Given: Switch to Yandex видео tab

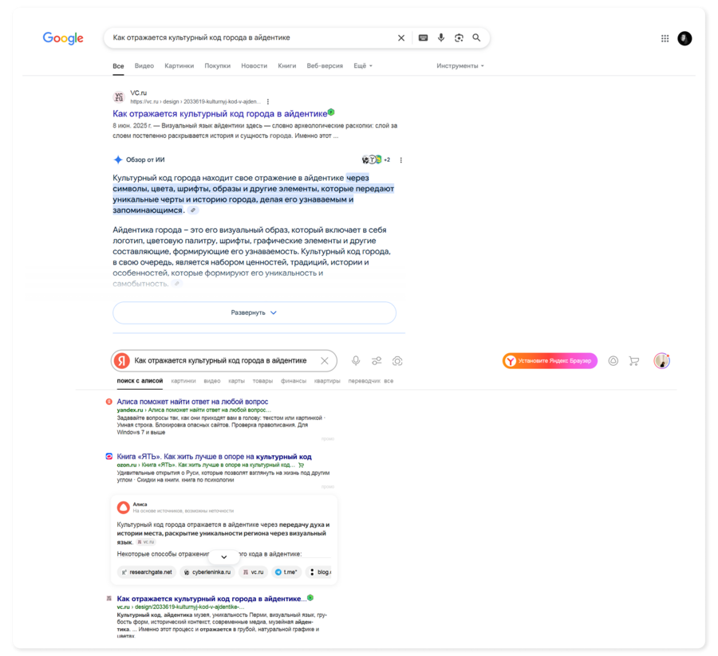Looking at the screenshot, I should (x=212, y=381).
